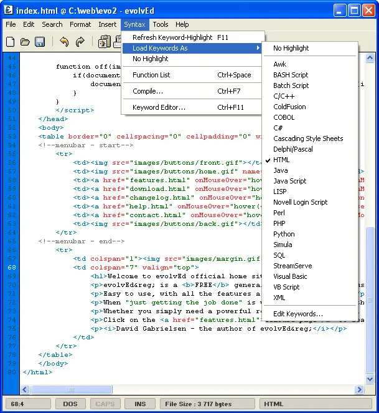Open the Format menu
This screenshot has height=413, width=379.
(x=80, y=24)
